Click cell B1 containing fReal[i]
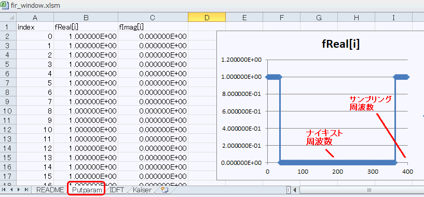The image size is (424, 197). coord(86,27)
